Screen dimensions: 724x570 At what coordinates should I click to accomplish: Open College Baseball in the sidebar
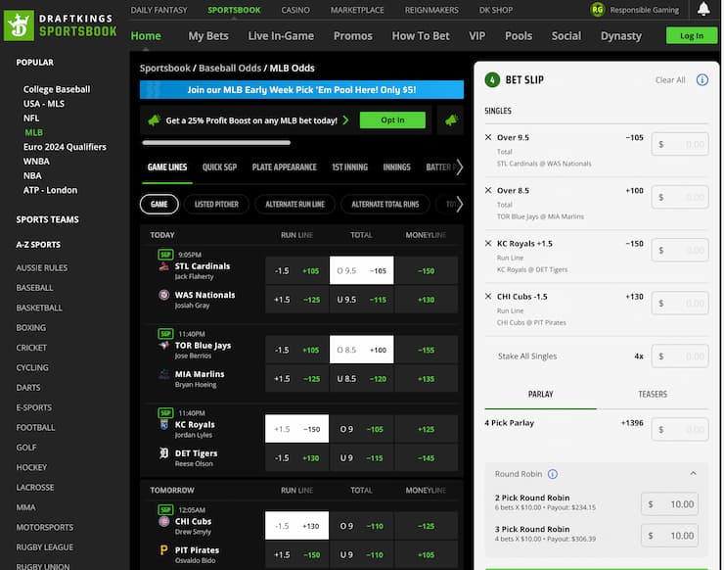[57, 89]
